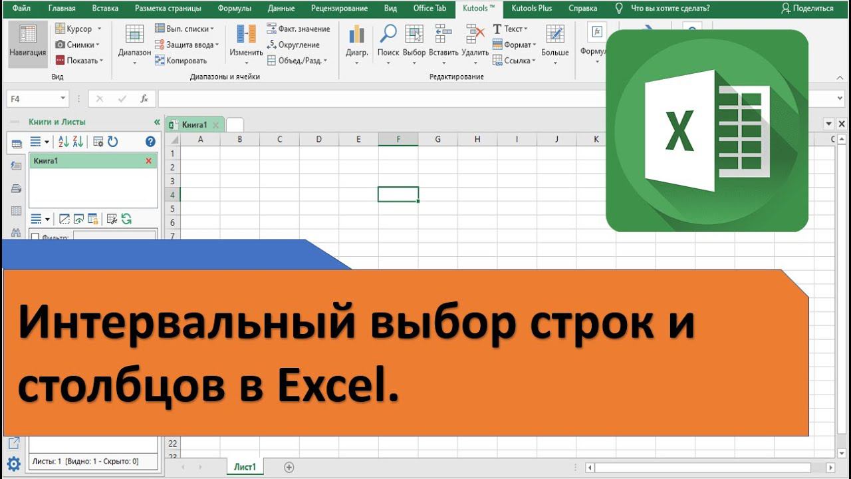Switch to the Вставка ribbon tab

click(105, 9)
